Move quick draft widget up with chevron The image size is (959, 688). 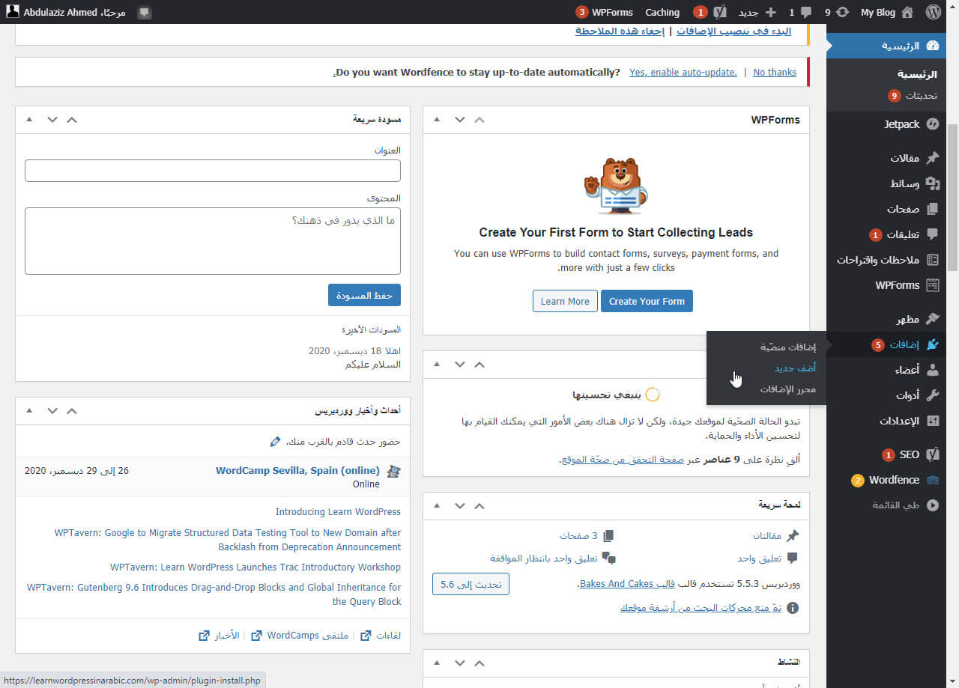tap(72, 120)
